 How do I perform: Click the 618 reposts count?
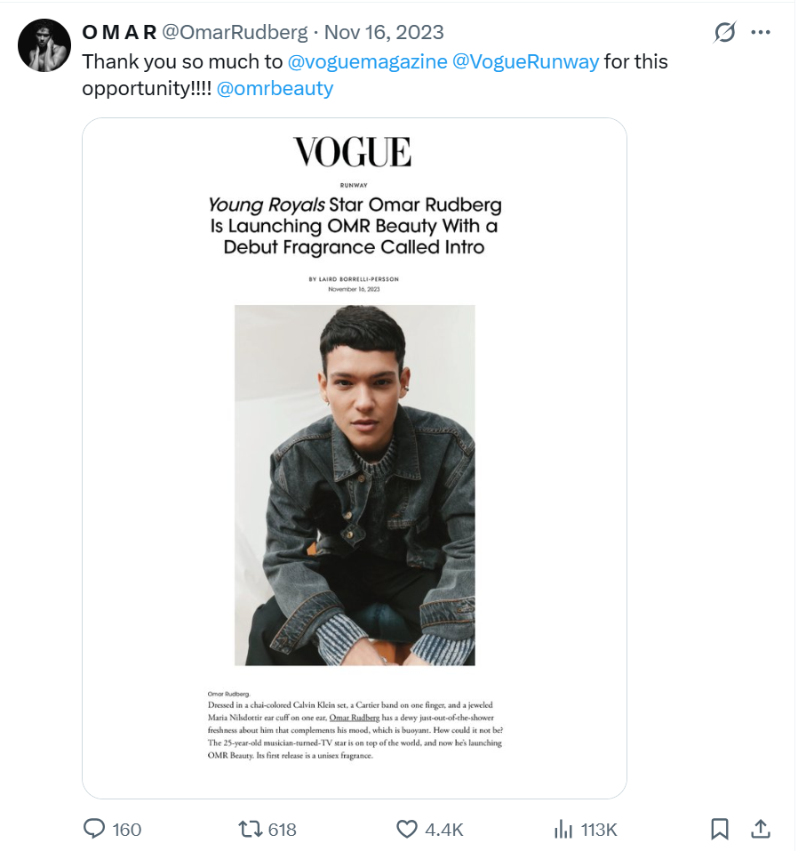pos(282,830)
